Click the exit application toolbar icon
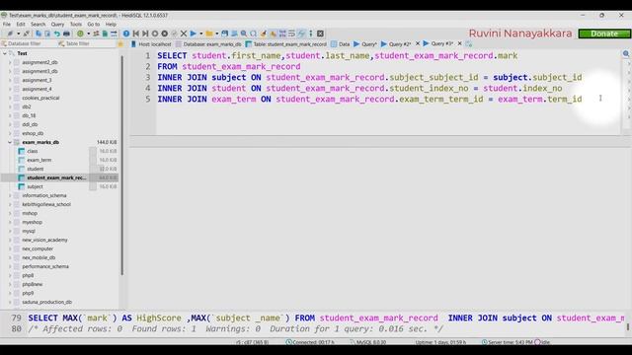 click(320, 34)
